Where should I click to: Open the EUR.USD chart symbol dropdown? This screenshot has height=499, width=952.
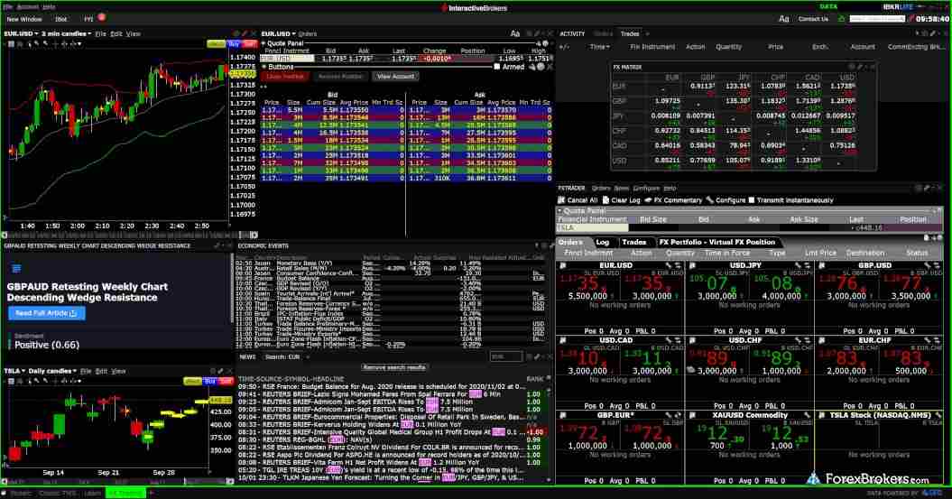pyautogui.click(x=22, y=34)
